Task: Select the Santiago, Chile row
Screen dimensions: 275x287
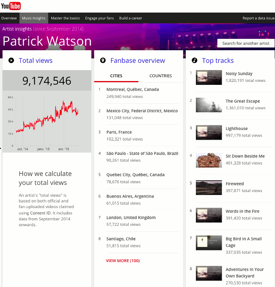Action: click(x=138, y=242)
